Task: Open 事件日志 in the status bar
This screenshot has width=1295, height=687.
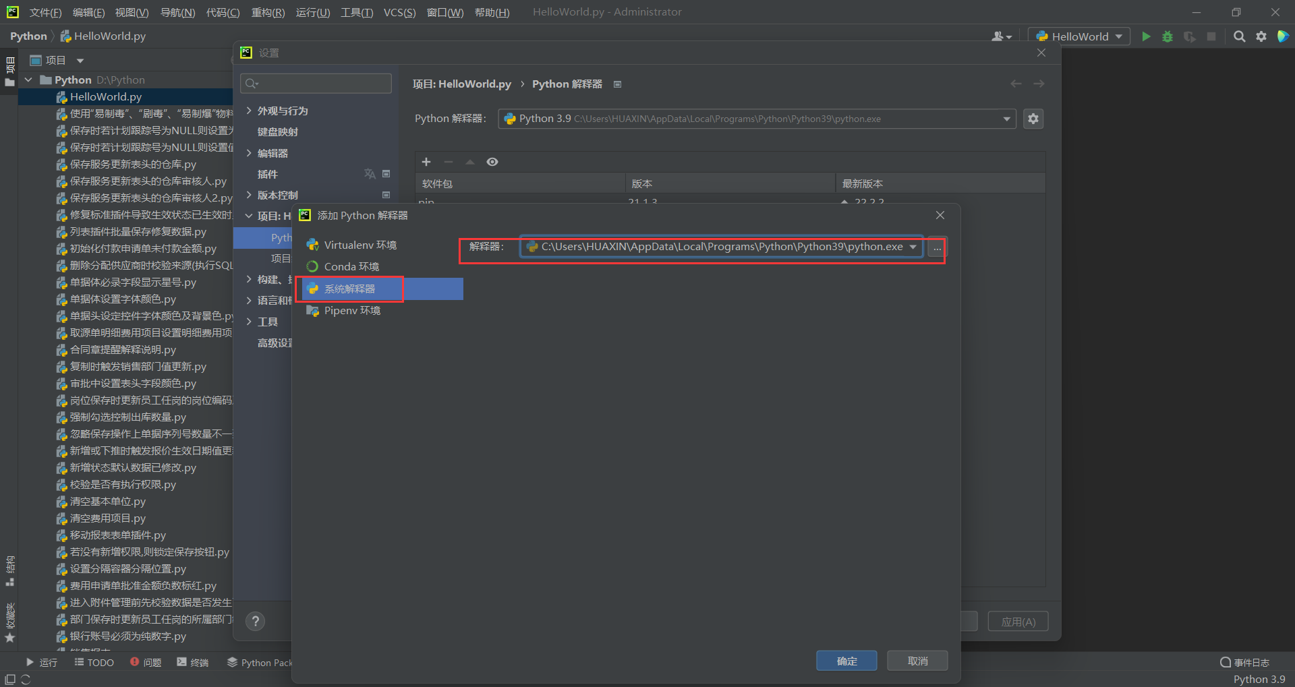Action: tap(1245, 663)
